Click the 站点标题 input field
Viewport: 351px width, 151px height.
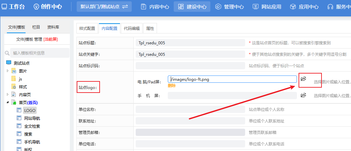[190, 43]
